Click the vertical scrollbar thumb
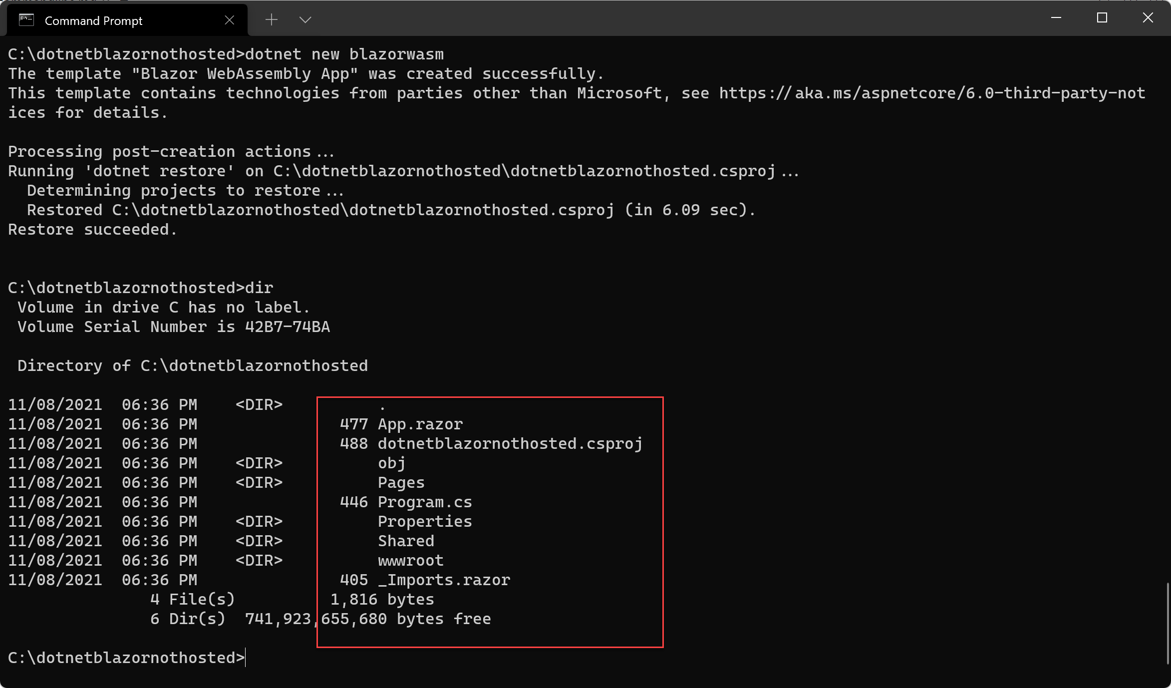The height and width of the screenshot is (688, 1171). coord(1168,624)
